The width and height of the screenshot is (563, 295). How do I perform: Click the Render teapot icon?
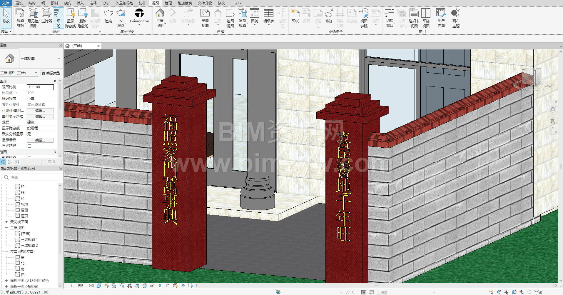(108, 14)
